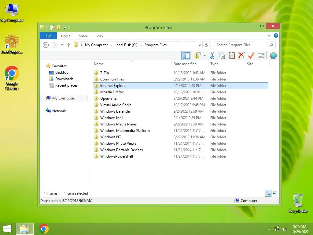Open the Start menu Windows button
Screen dimensions: 313x235
7,229
